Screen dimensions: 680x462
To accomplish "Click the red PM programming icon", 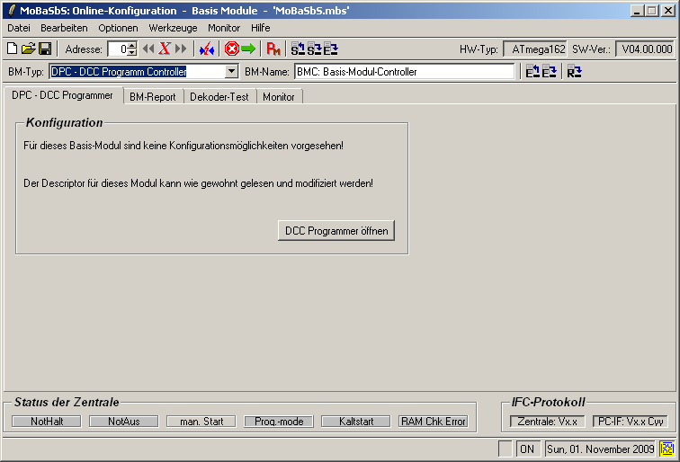I will [273, 49].
